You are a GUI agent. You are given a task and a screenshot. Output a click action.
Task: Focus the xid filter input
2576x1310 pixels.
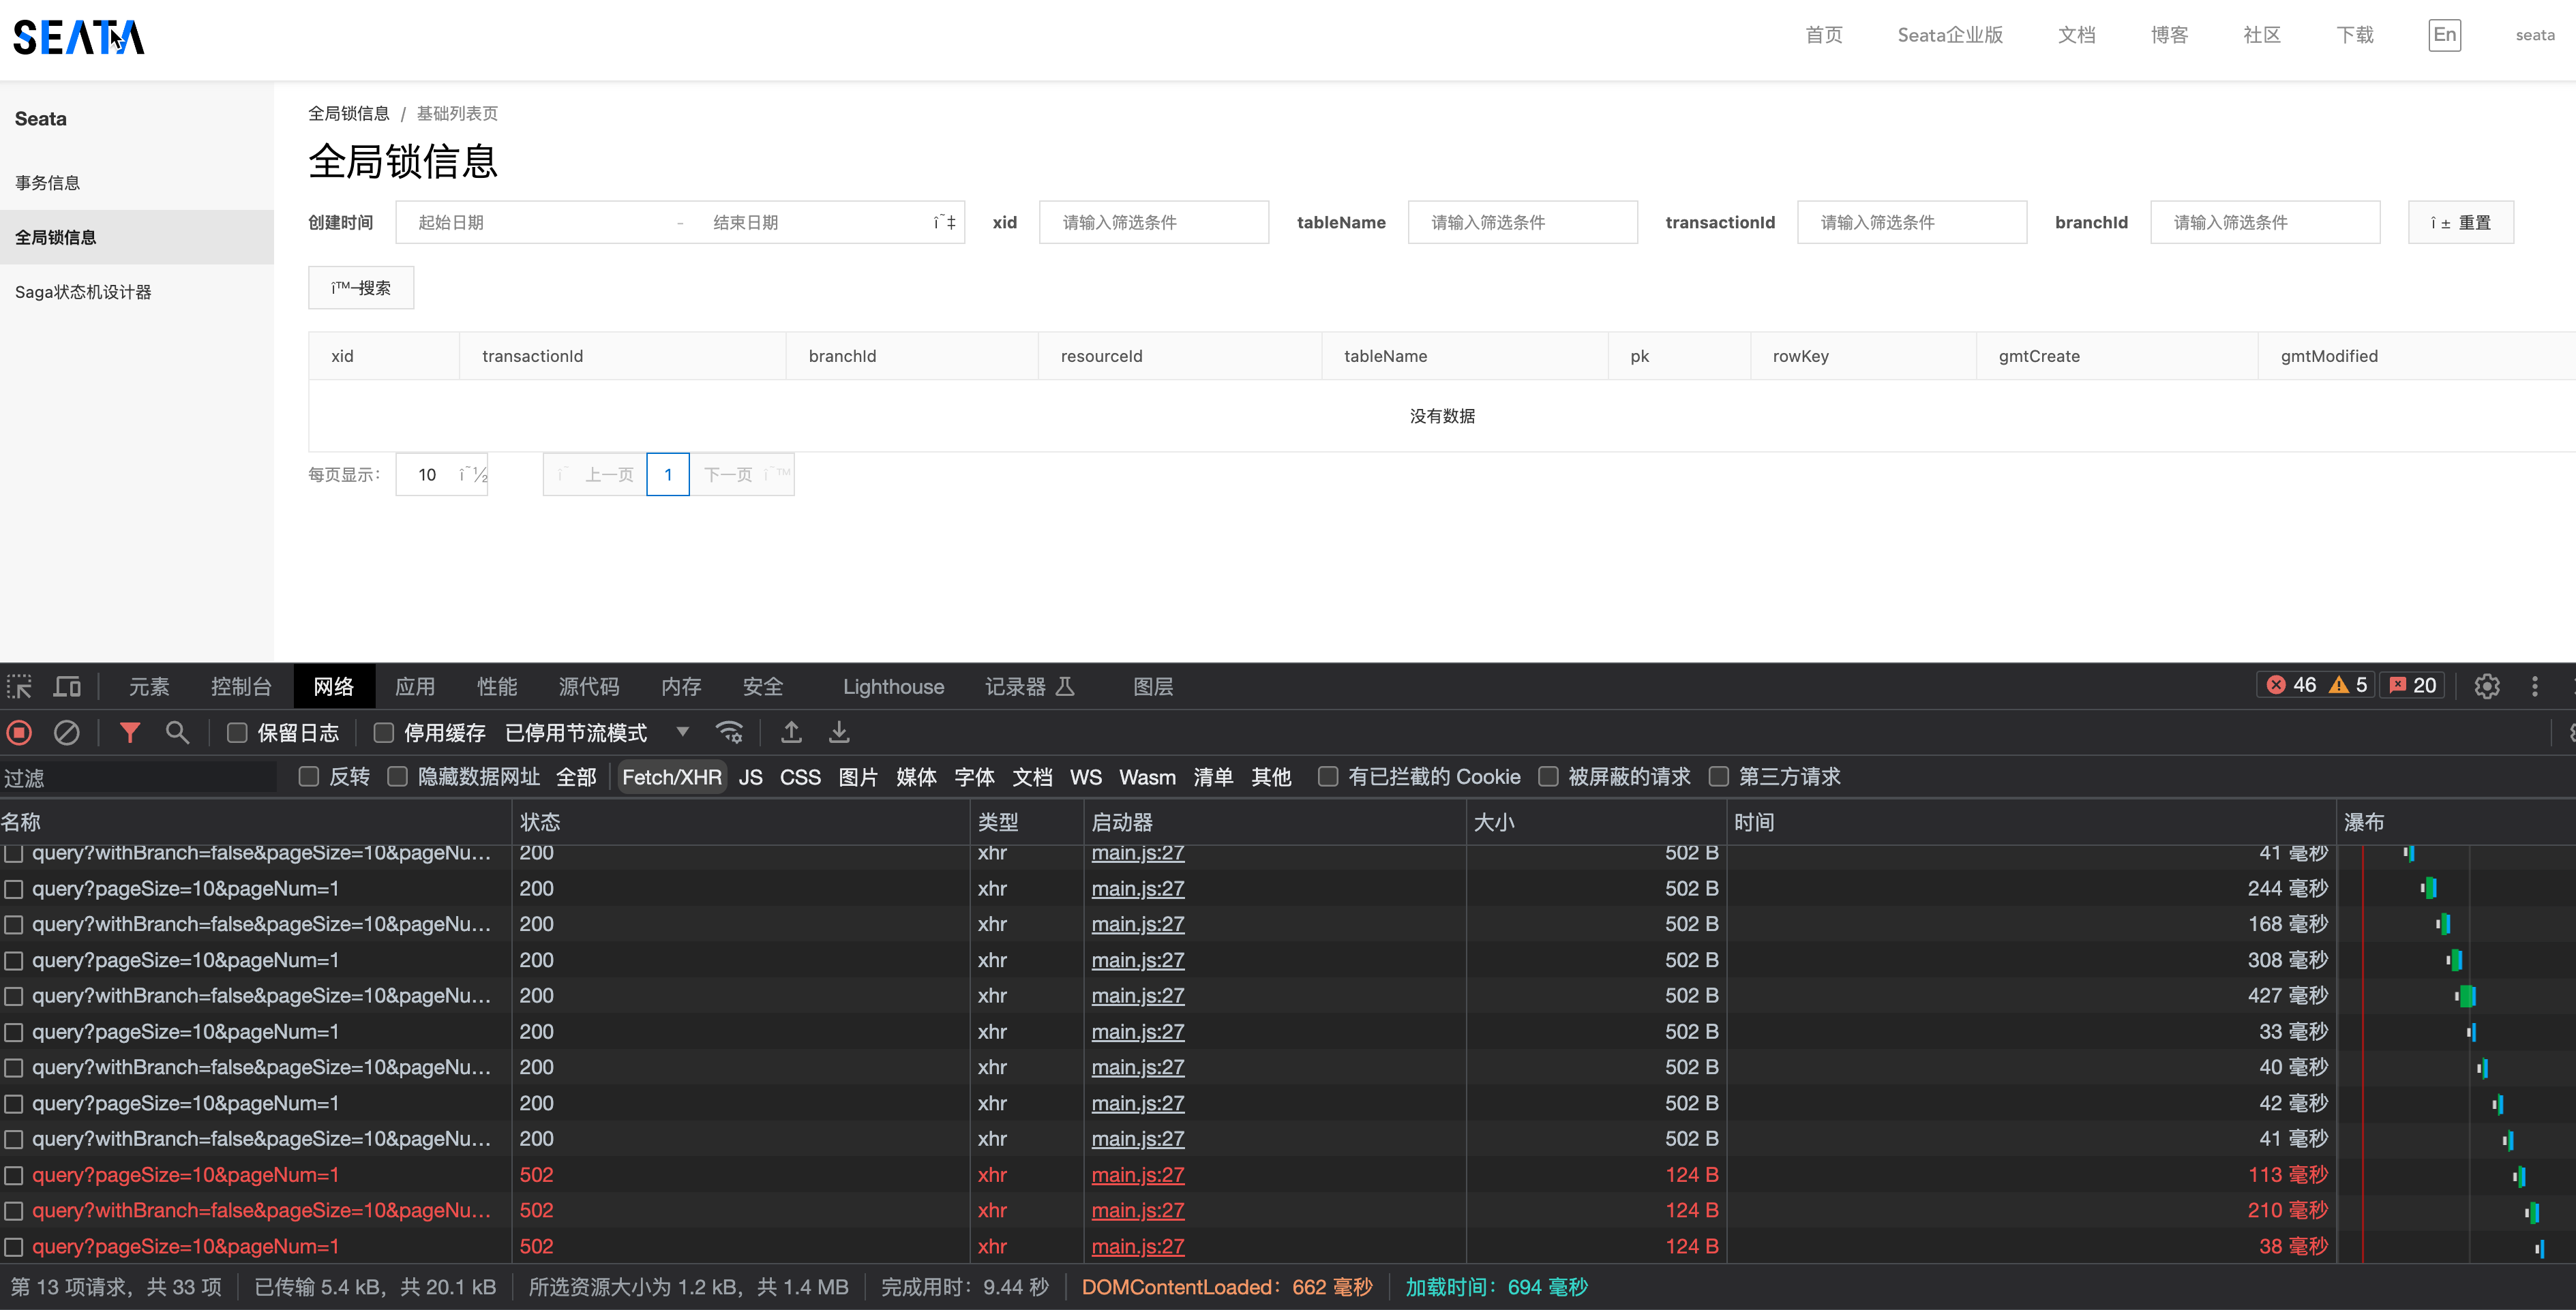coord(1154,222)
